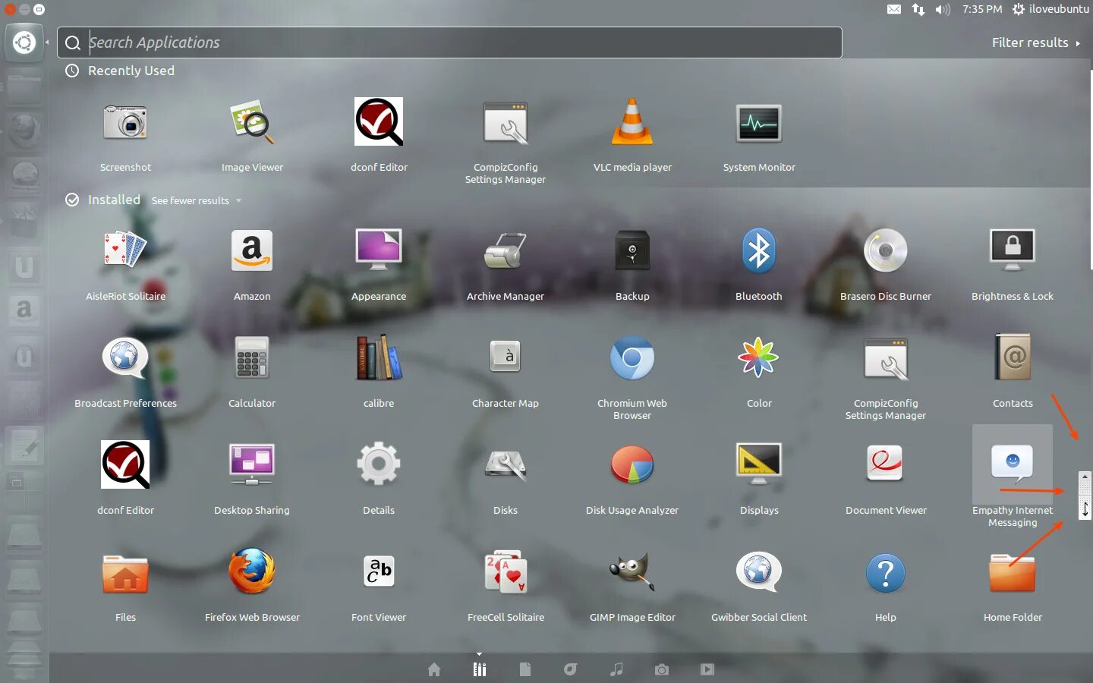Image resolution: width=1093 pixels, height=683 pixels.
Task: Launch the calibre e-book app
Action: pyautogui.click(x=379, y=357)
